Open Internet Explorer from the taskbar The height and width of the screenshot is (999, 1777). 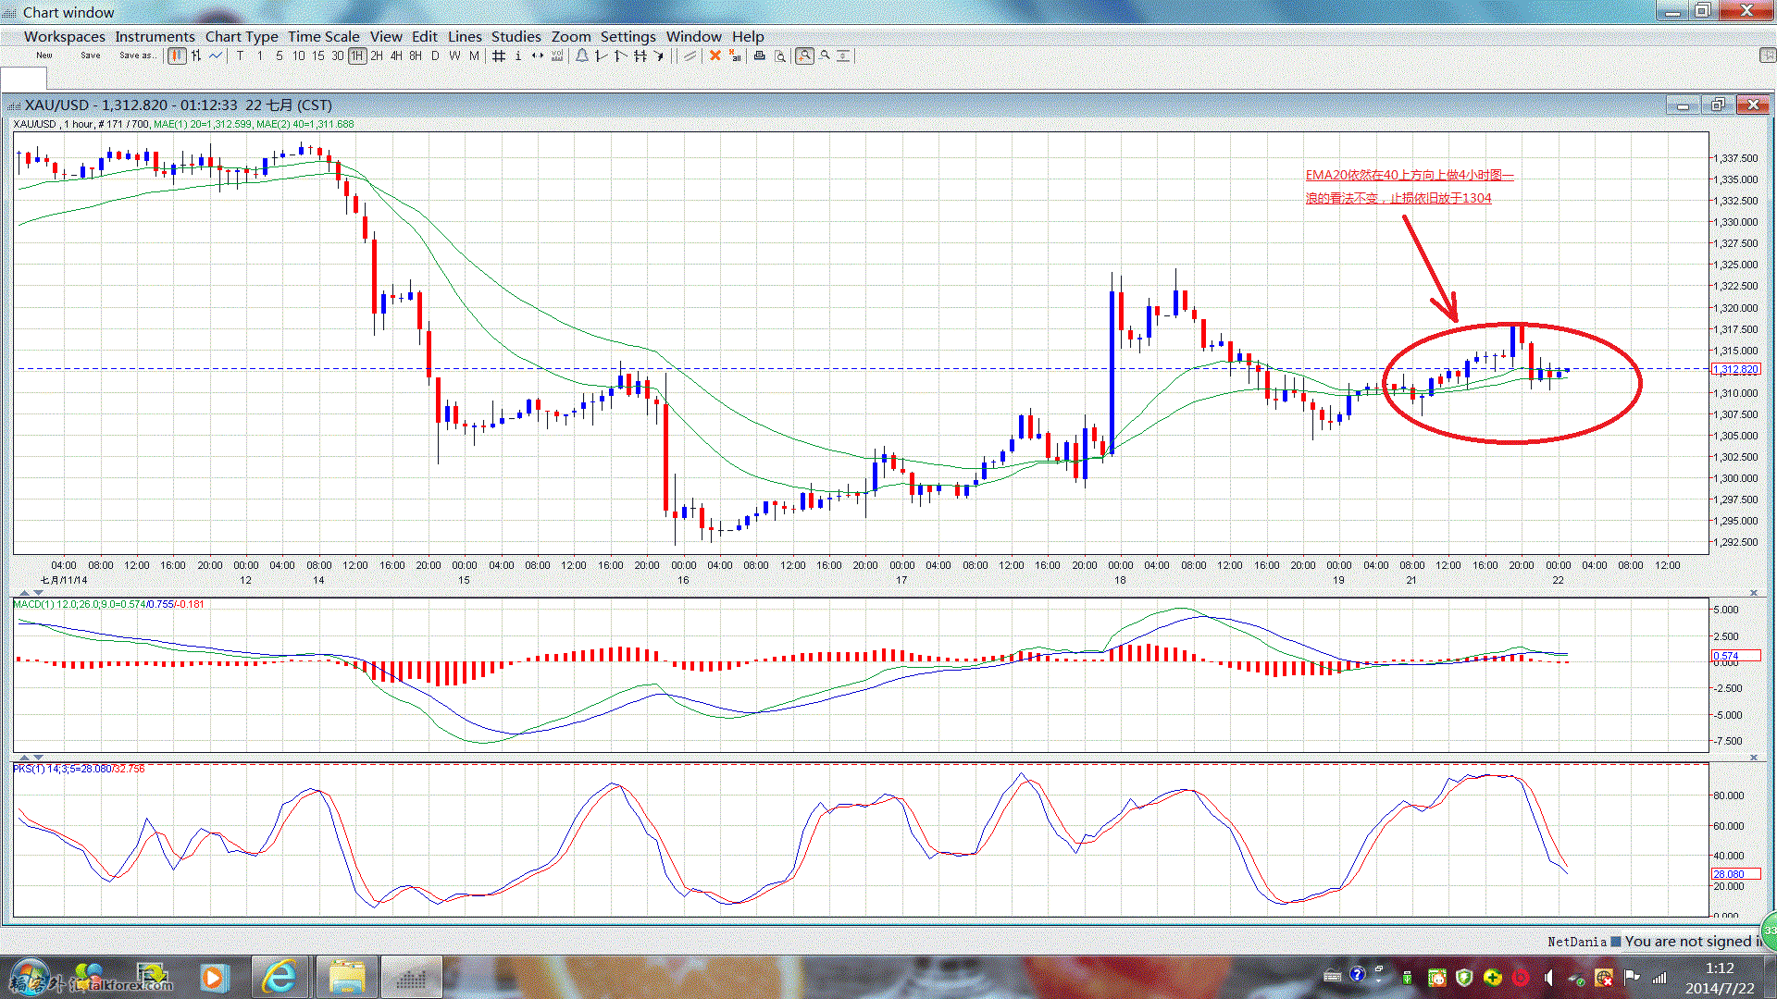(x=280, y=977)
